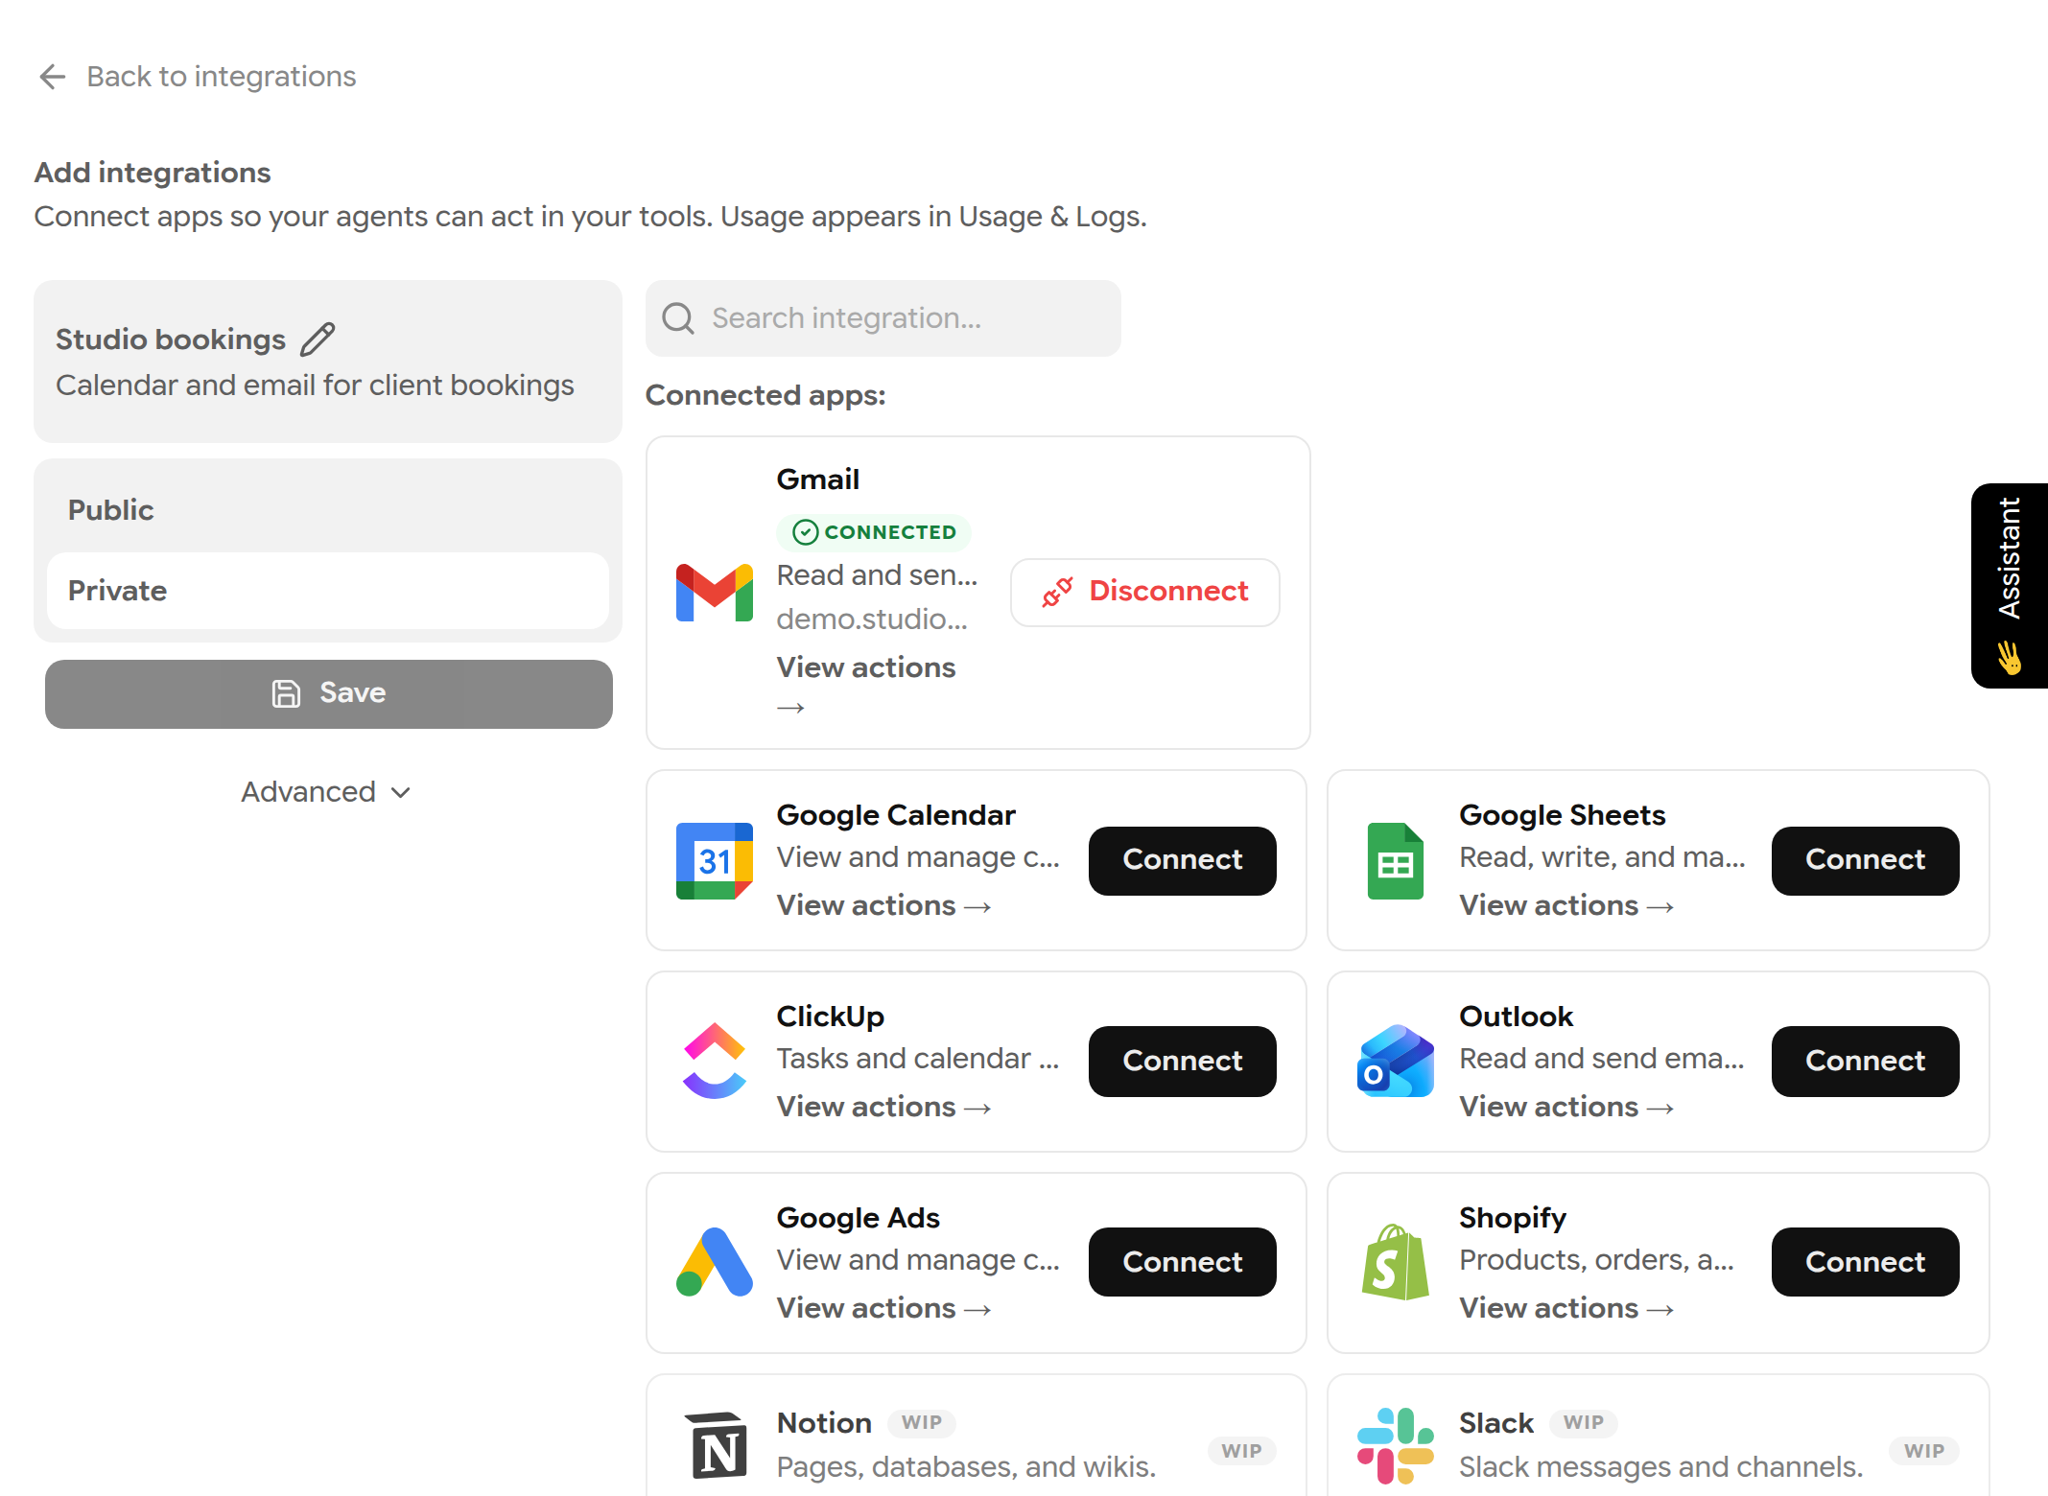Screen dimensions: 2048x1496
Task: Click 'Pages, databases, and wikis.' description
Action: coord(967,1467)
